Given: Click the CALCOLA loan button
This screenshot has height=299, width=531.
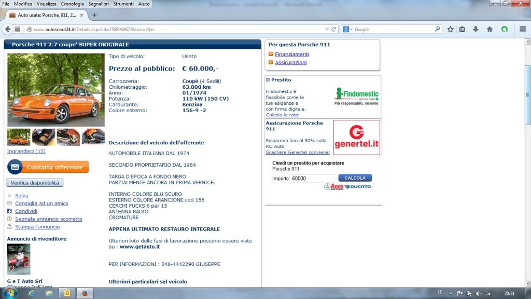Looking at the screenshot, I should [355, 178].
